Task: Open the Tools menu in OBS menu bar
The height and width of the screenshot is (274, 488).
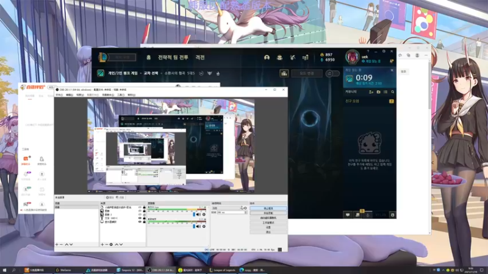Action: coord(121,95)
